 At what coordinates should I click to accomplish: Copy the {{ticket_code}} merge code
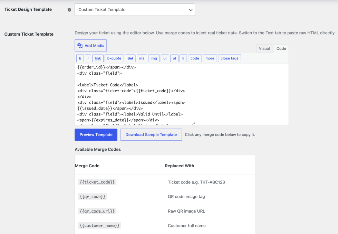(x=97, y=182)
